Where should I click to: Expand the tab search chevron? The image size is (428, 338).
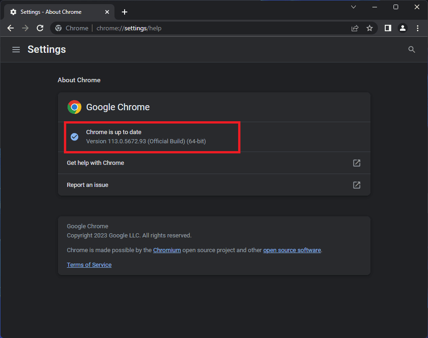[354, 7]
